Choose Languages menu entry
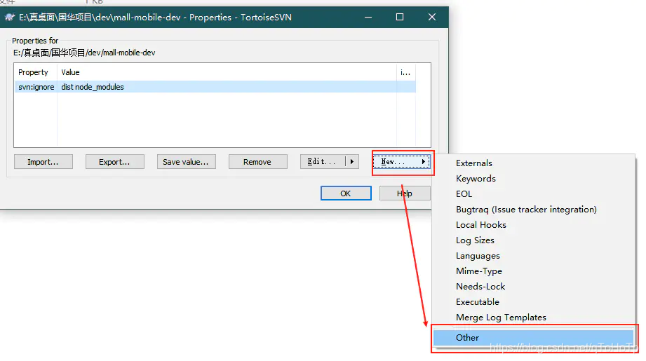 (x=534, y=256)
